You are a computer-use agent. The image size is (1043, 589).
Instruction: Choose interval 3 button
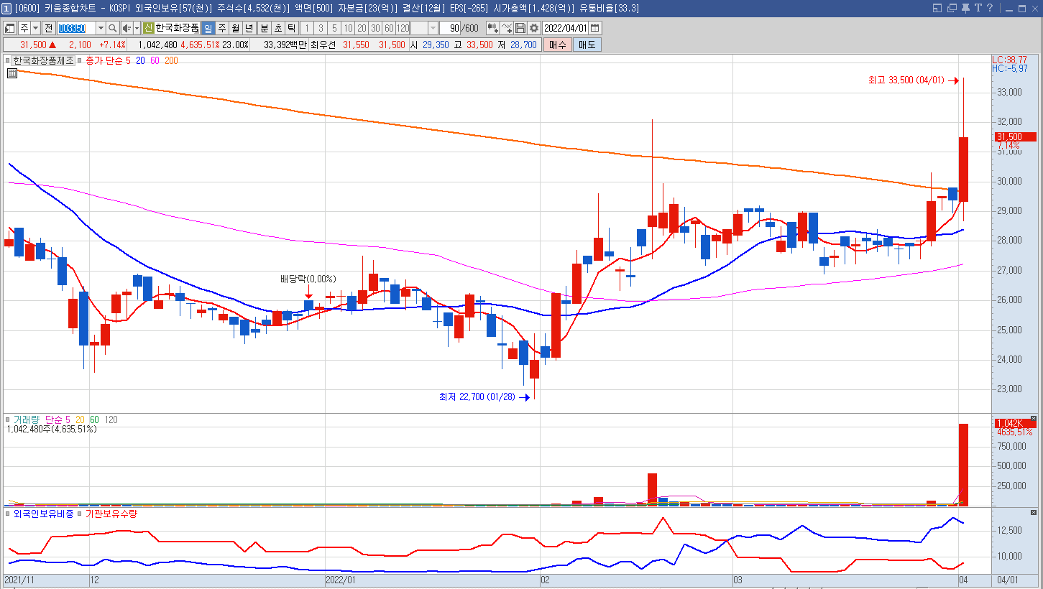(x=321, y=28)
